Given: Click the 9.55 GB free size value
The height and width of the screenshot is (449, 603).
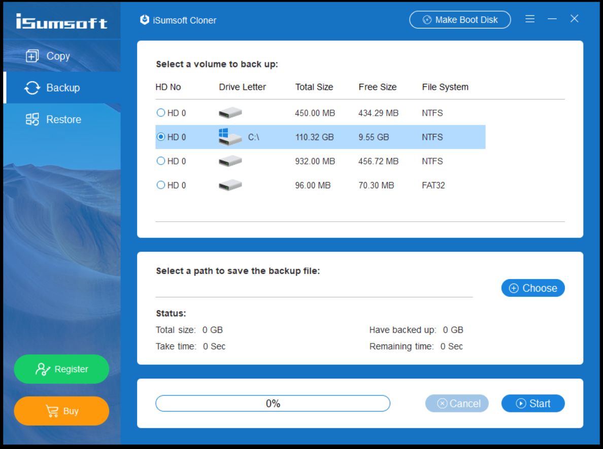Looking at the screenshot, I should point(374,137).
